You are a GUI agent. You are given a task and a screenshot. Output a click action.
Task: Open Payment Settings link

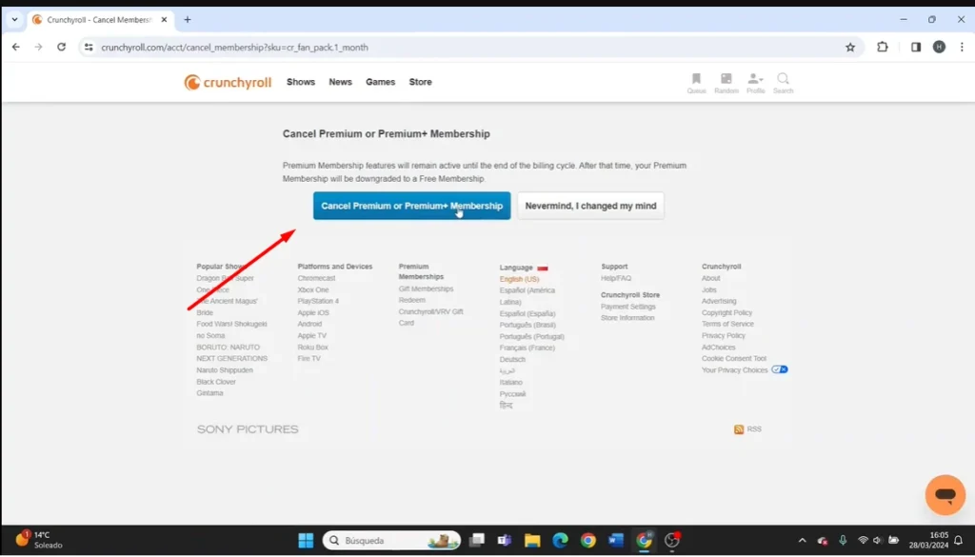click(628, 308)
